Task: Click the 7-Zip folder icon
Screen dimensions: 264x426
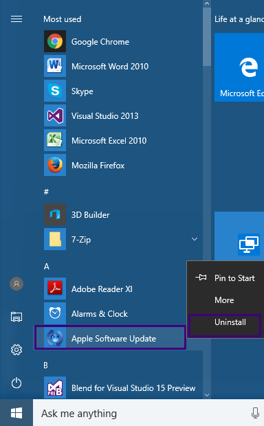Action: (55, 239)
